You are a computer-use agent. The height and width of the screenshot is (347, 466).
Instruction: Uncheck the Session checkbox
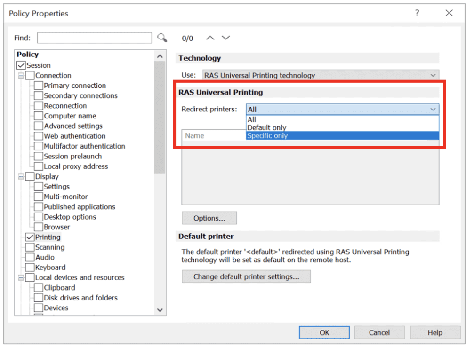pos(21,65)
